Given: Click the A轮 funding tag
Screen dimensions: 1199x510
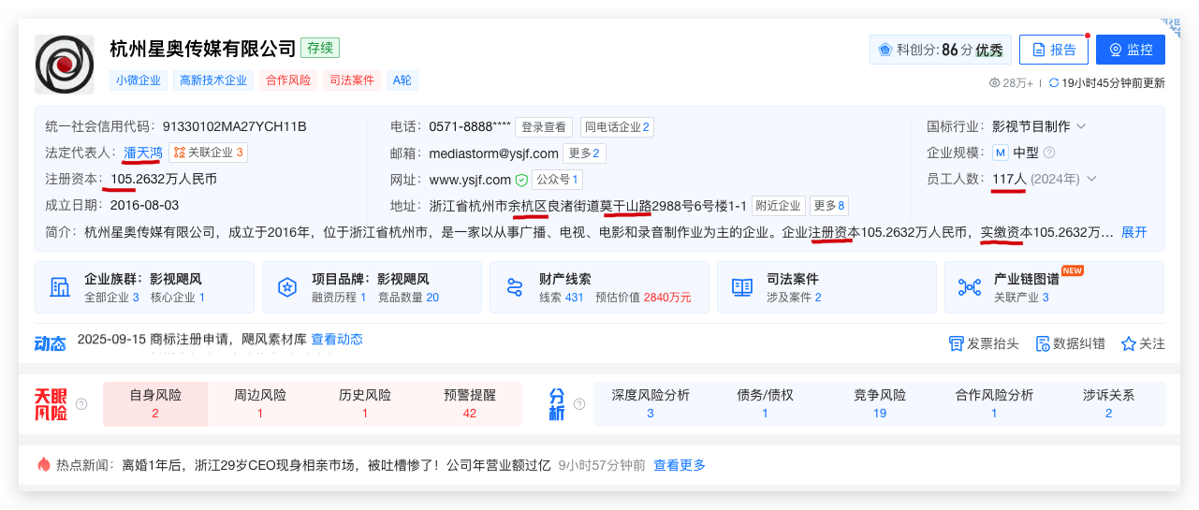Looking at the screenshot, I should coord(402,80).
